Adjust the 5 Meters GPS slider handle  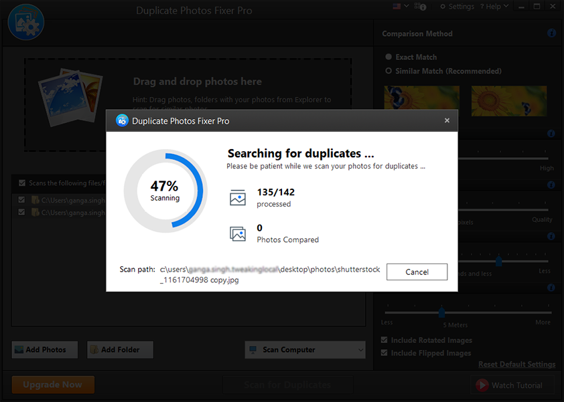pyautogui.click(x=441, y=312)
